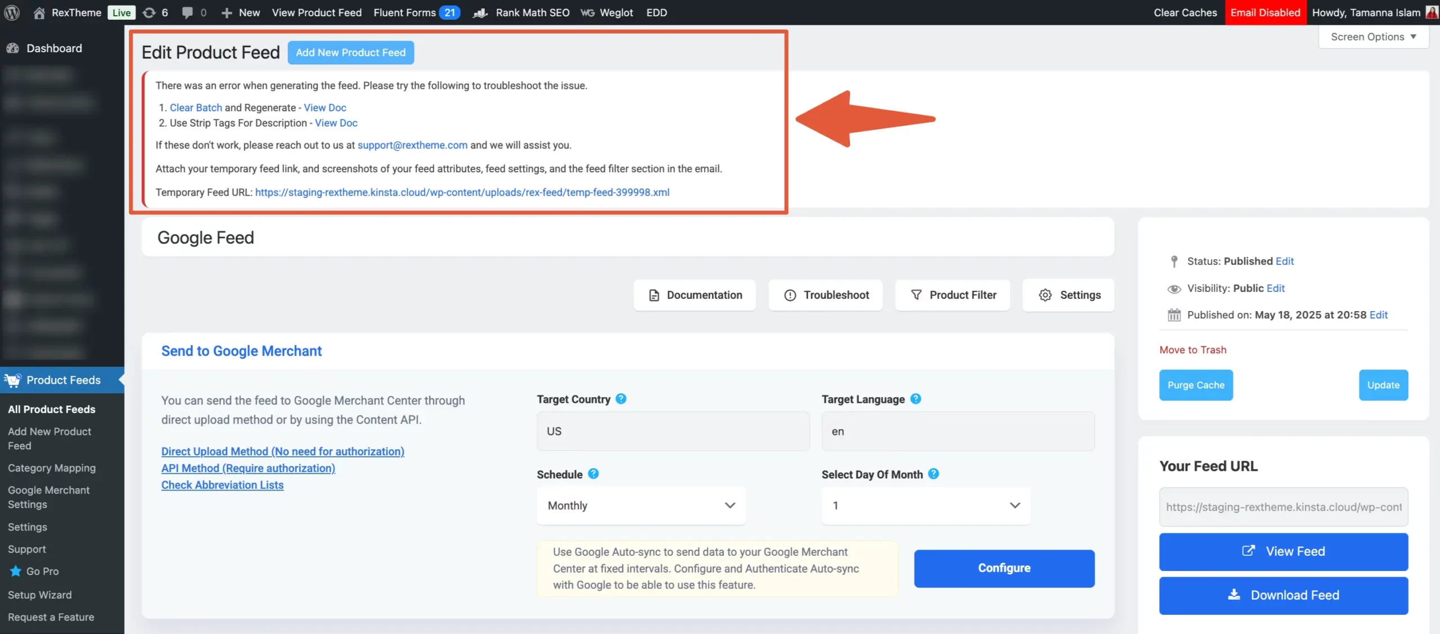Open the WordPress logo menu

(12, 12)
